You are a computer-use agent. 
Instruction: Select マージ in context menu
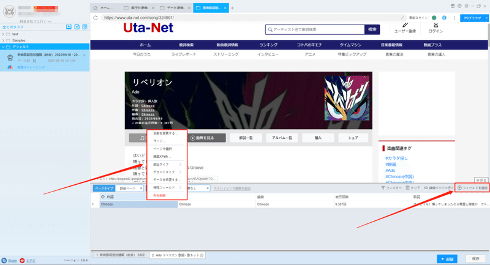coord(159,141)
